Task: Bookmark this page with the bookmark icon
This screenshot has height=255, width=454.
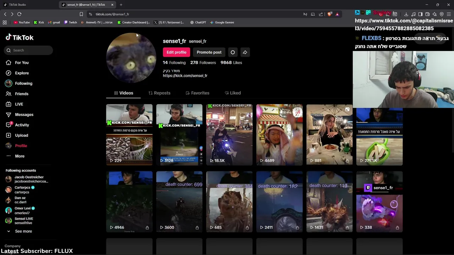Action: (x=81, y=14)
